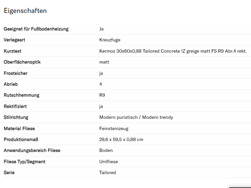Click the Kurztext row label
The width and height of the screenshot is (251, 188).
point(13,51)
